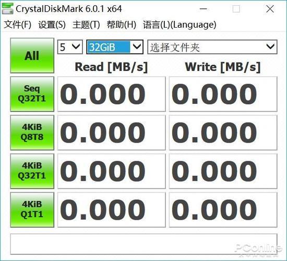Expand the 32GiB test size dropdown

tap(115, 47)
